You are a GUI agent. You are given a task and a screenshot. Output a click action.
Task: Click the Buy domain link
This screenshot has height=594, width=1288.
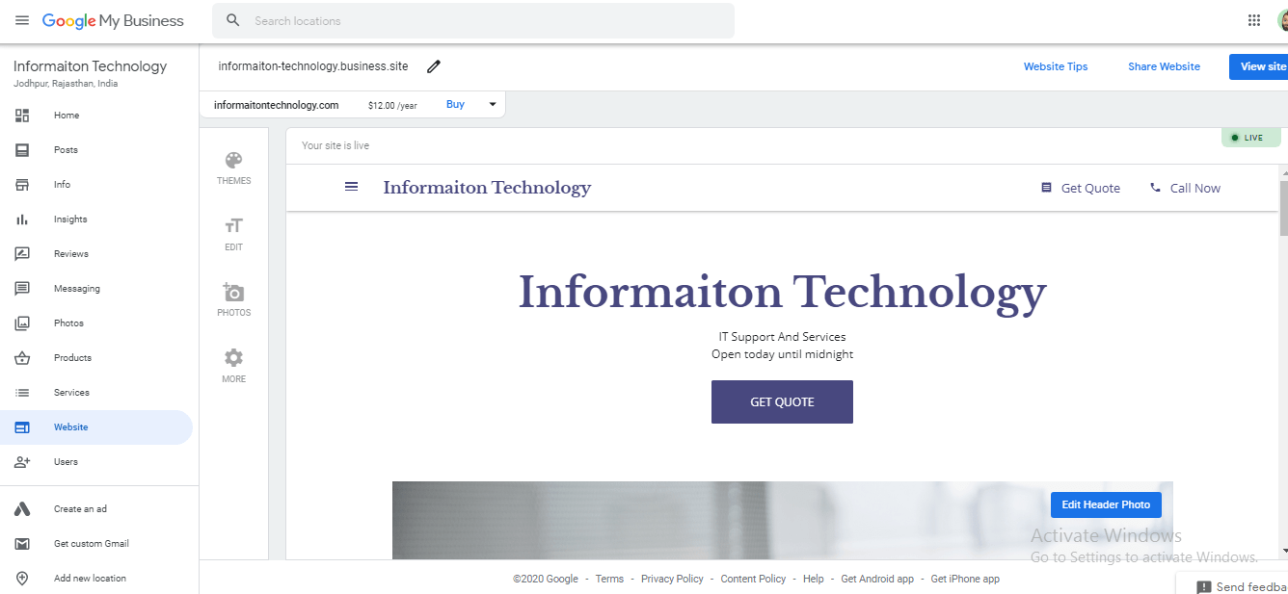click(455, 105)
